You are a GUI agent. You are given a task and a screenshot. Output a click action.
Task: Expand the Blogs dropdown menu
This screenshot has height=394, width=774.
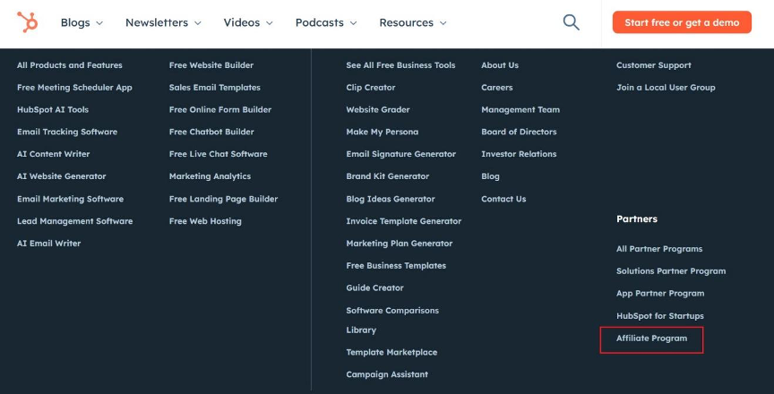point(82,22)
